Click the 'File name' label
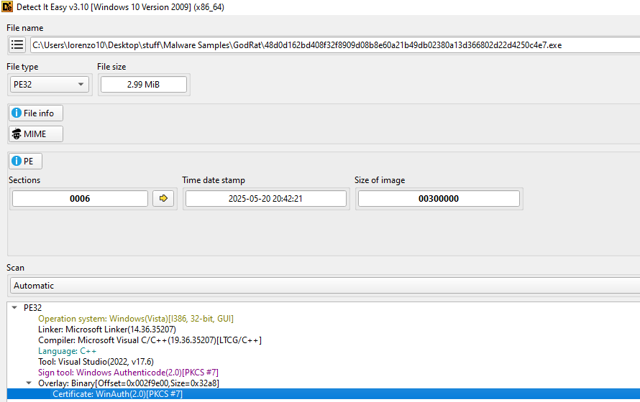 (x=25, y=28)
